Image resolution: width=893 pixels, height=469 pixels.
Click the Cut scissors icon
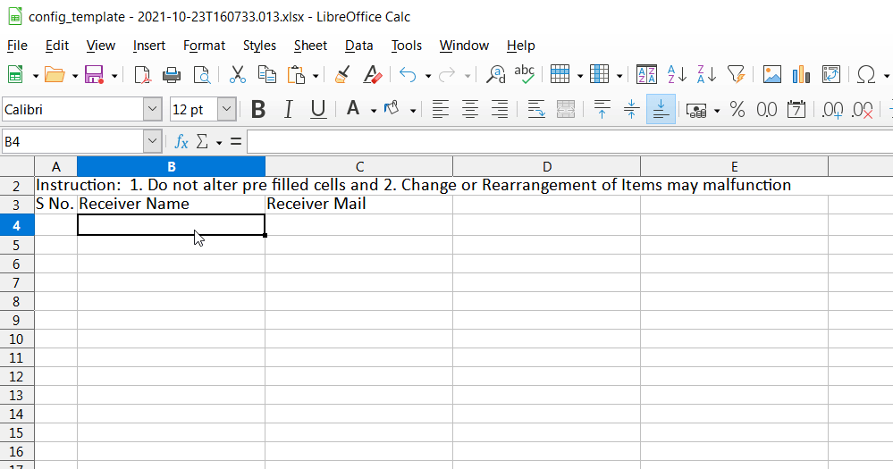tap(237, 75)
